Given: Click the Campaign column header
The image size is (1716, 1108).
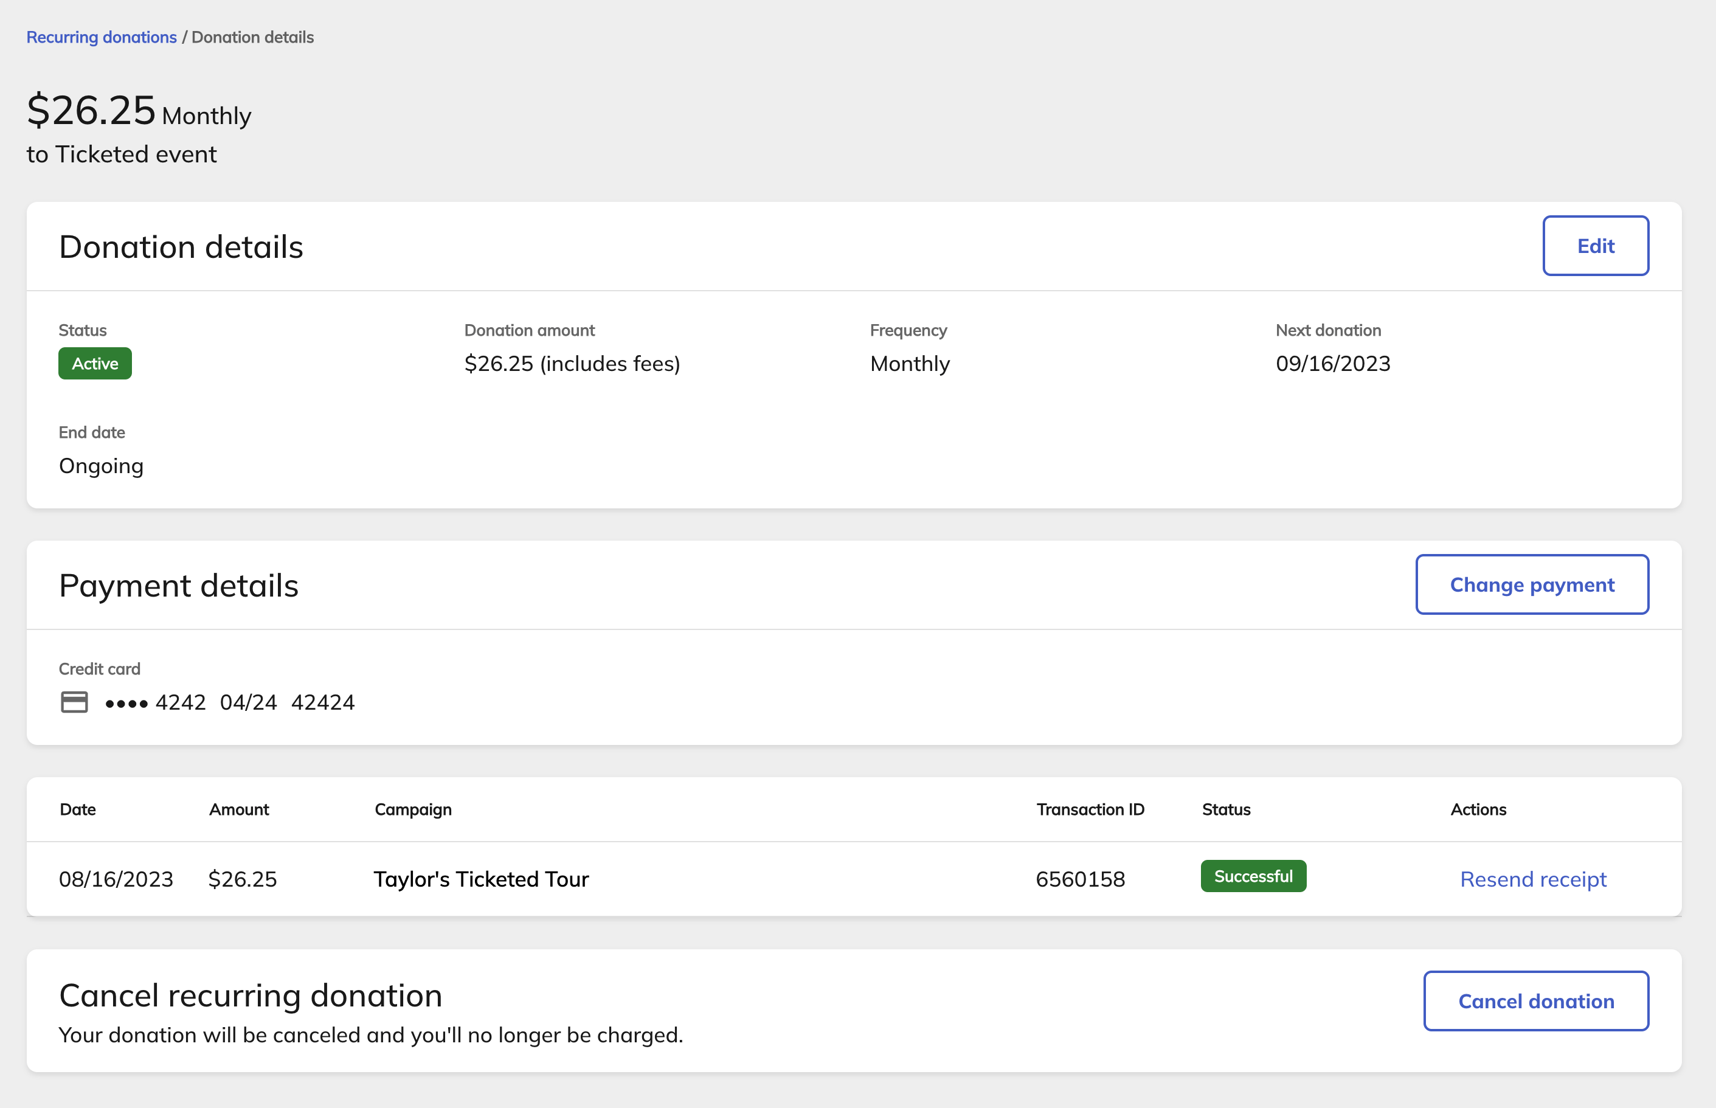Looking at the screenshot, I should tap(413, 809).
